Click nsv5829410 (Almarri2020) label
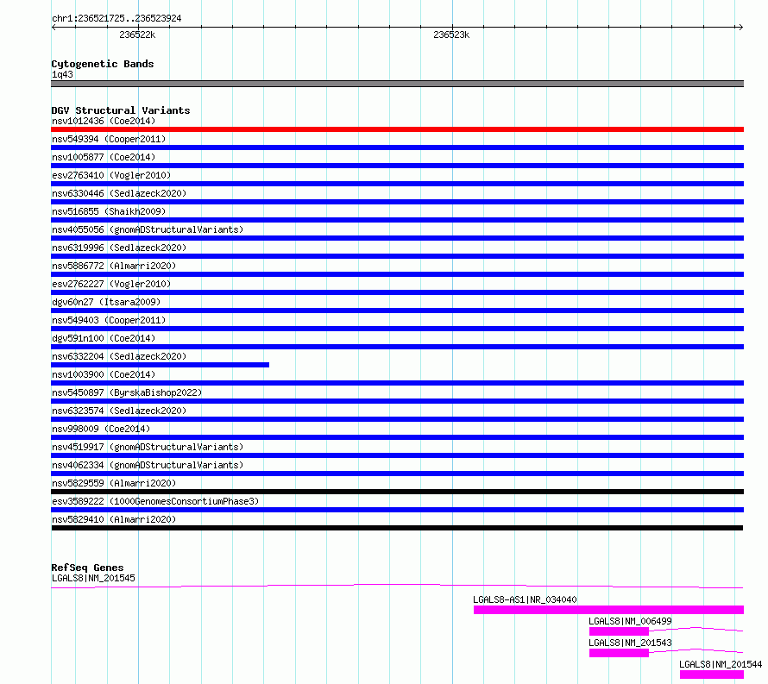Screen dimensions: 768x684 tap(114, 519)
